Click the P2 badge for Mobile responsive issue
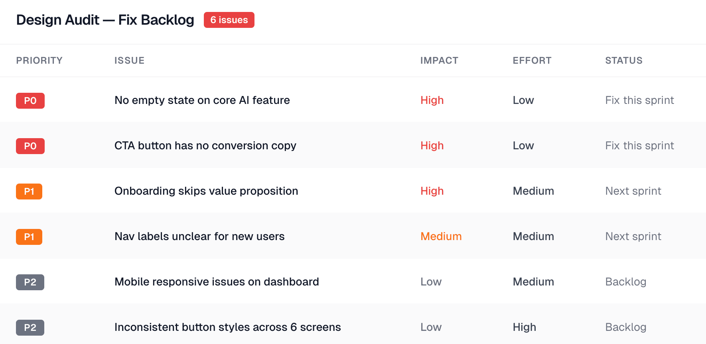Viewport: 706px width, 344px height. coord(30,282)
